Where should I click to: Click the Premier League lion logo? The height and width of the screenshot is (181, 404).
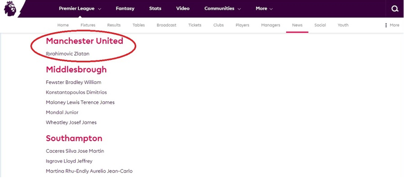tap(10, 9)
